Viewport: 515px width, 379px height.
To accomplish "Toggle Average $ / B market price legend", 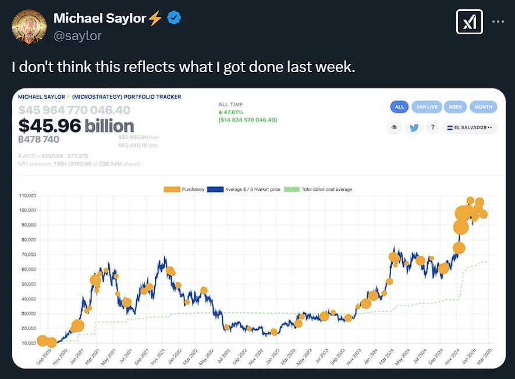I will 244,189.
